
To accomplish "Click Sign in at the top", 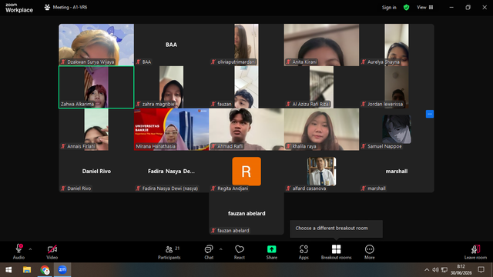I will [x=389, y=7].
